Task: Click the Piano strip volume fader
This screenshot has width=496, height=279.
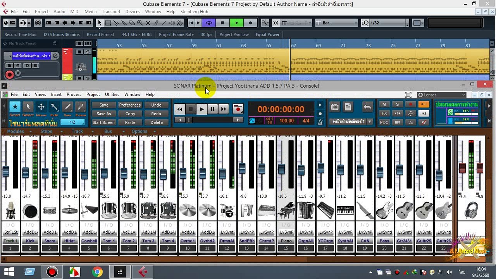Action: point(281,169)
